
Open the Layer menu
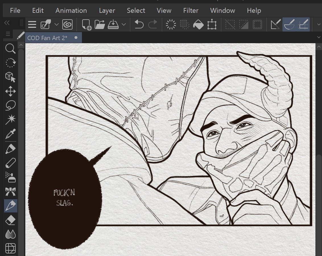[107, 11]
